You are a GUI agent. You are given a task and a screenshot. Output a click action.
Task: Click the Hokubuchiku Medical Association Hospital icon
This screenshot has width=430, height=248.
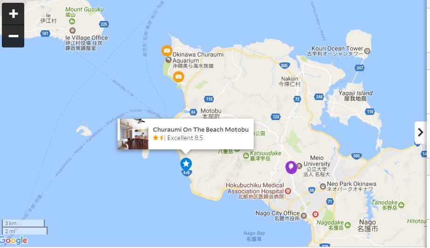[x=288, y=191]
